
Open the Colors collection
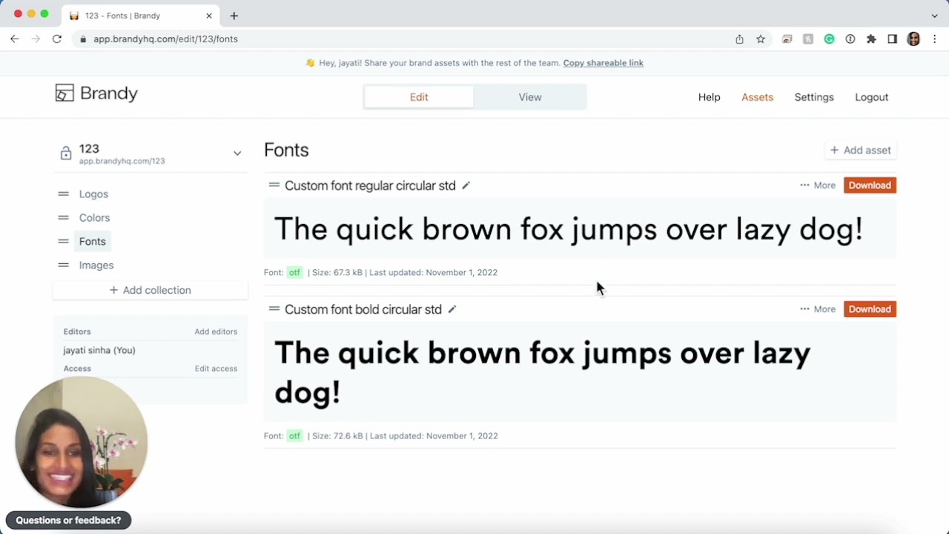click(94, 218)
